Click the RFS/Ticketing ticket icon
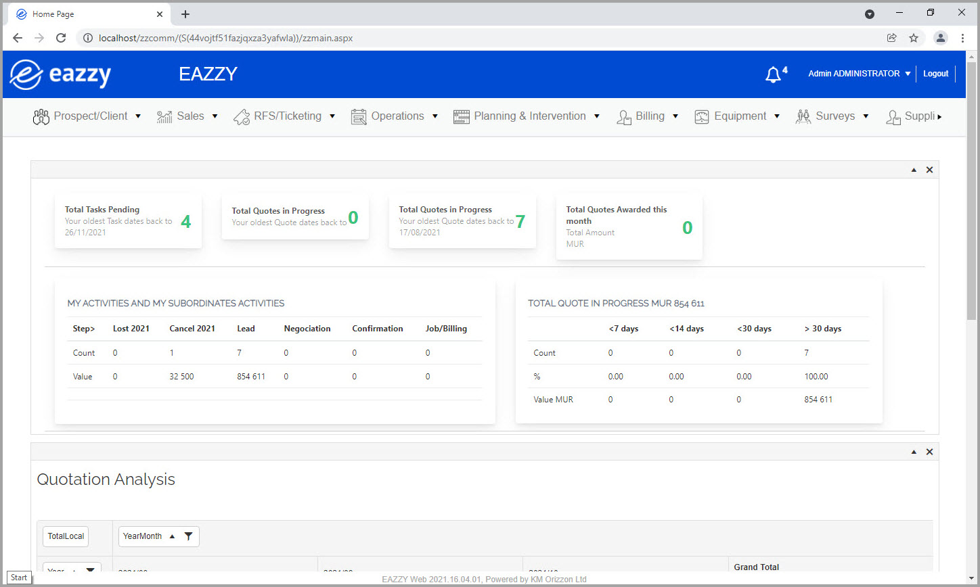Image resolution: width=980 pixels, height=587 pixels. (x=242, y=117)
